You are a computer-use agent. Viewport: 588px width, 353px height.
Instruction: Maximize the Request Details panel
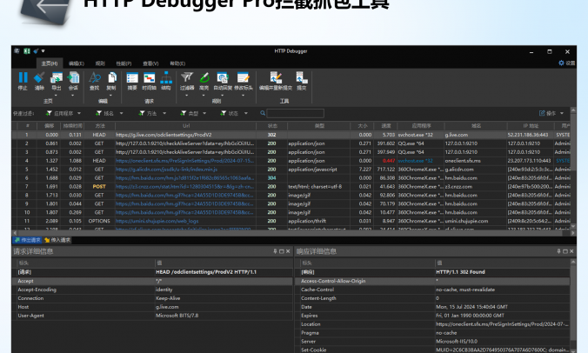(x=282, y=251)
